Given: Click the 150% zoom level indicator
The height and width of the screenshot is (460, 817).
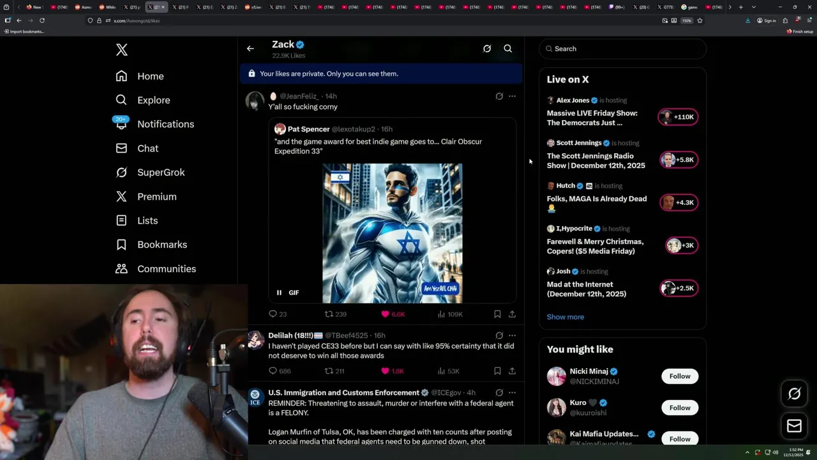Looking at the screenshot, I should 687,20.
